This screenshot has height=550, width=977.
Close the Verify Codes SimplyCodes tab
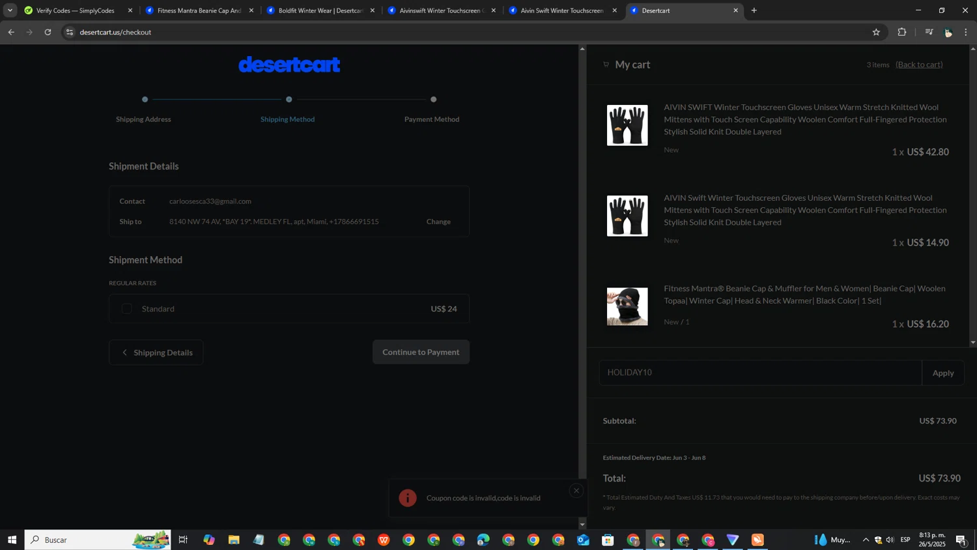click(130, 10)
